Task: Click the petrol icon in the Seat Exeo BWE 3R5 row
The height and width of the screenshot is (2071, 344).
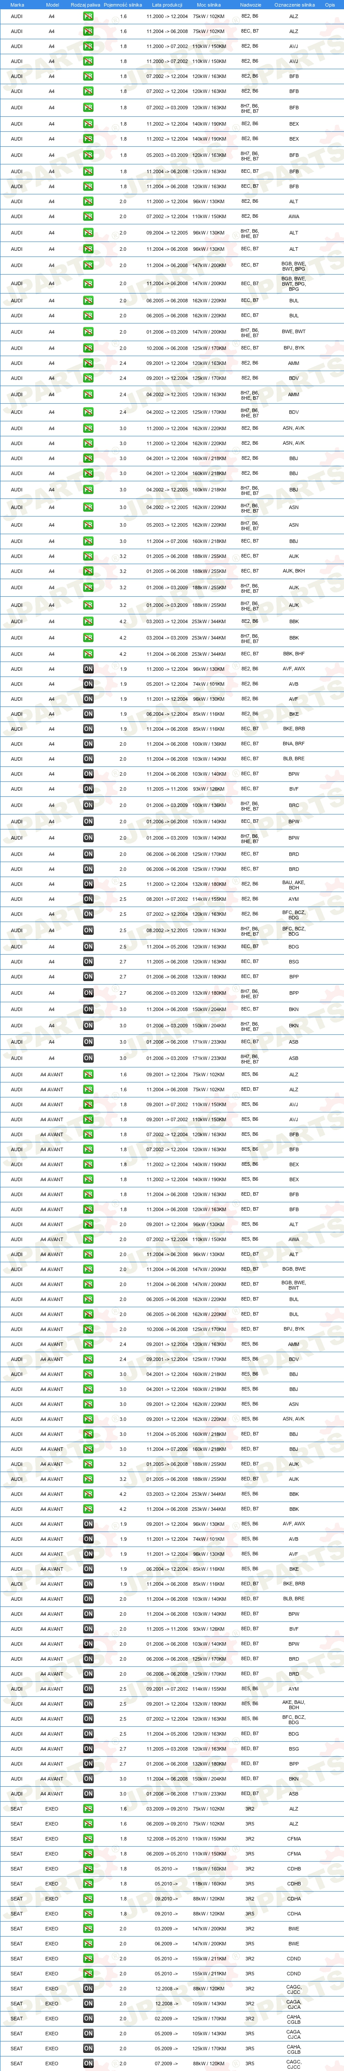Action: [88, 1943]
